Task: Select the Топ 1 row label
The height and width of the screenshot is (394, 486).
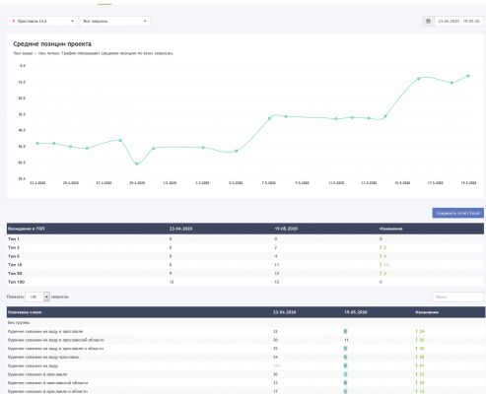Action: click(x=14, y=239)
